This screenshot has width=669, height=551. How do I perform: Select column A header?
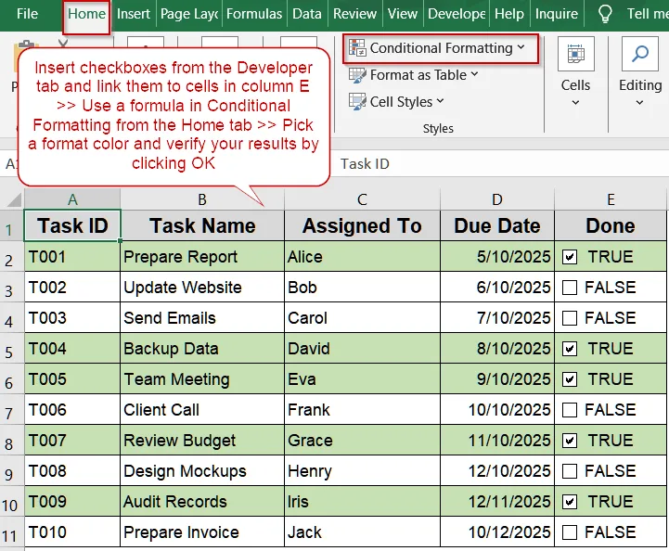72,199
